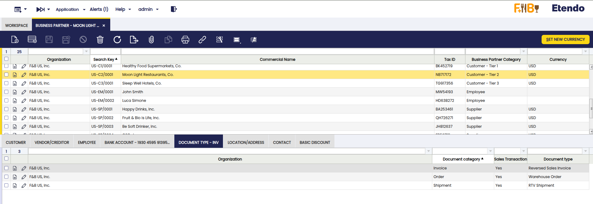The image size is (593, 204).
Task: Open the Application dropdown menu
Action: tap(70, 10)
